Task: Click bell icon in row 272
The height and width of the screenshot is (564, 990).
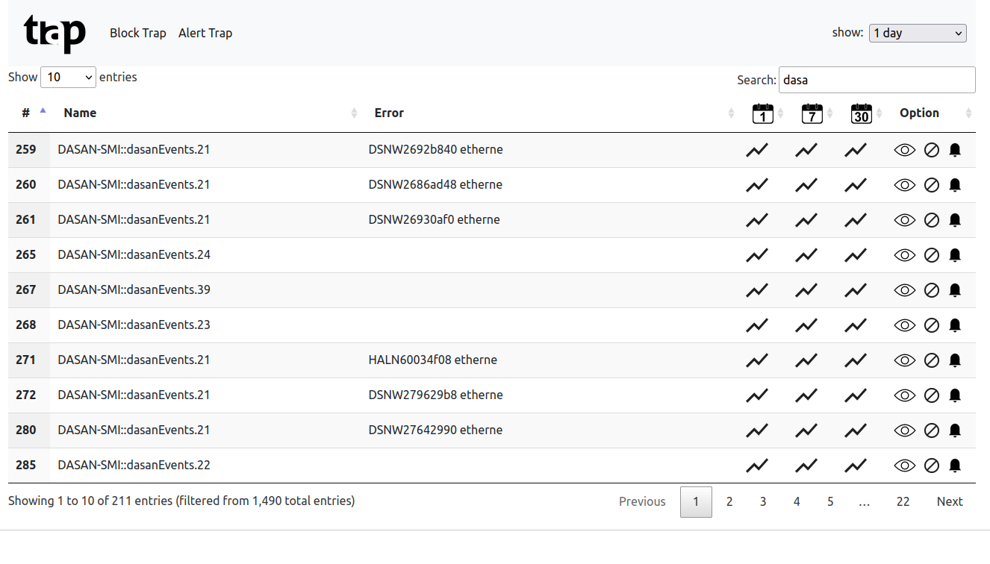Action: point(954,395)
